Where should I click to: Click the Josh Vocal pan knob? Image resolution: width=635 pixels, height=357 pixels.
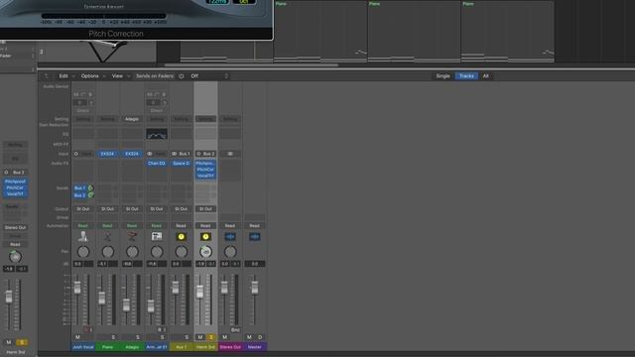pyautogui.click(x=83, y=252)
